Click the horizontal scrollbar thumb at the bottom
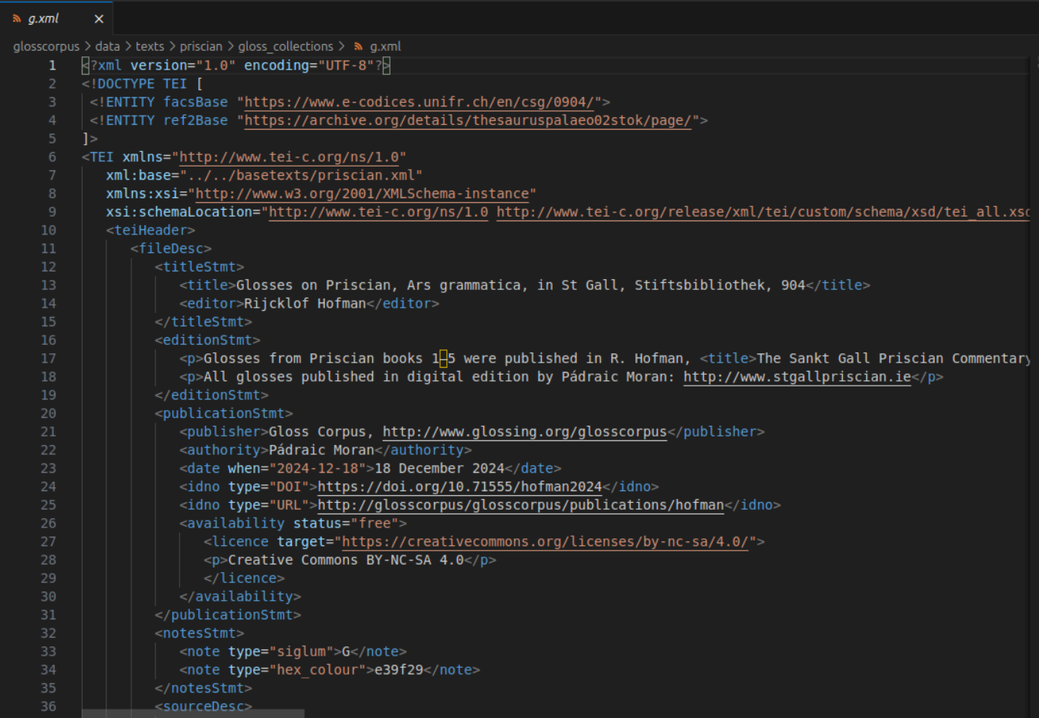The height and width of the screenshot is (718, 1039). 193,713
